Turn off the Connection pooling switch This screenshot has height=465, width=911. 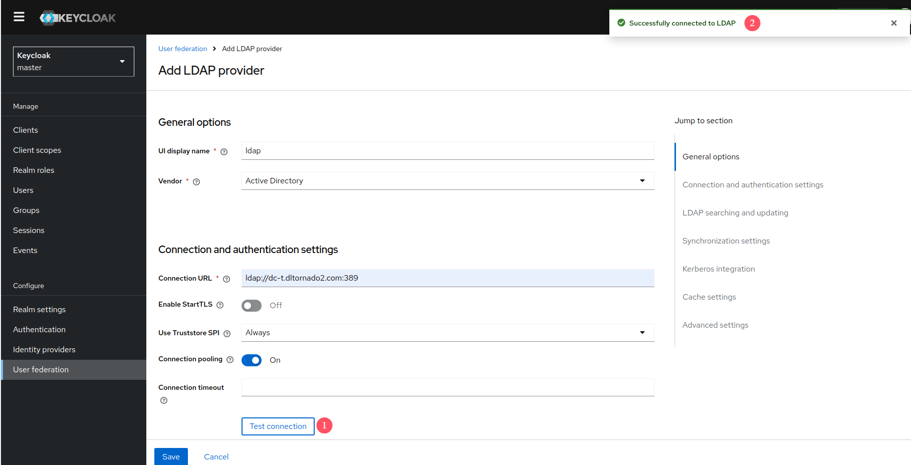252,360
